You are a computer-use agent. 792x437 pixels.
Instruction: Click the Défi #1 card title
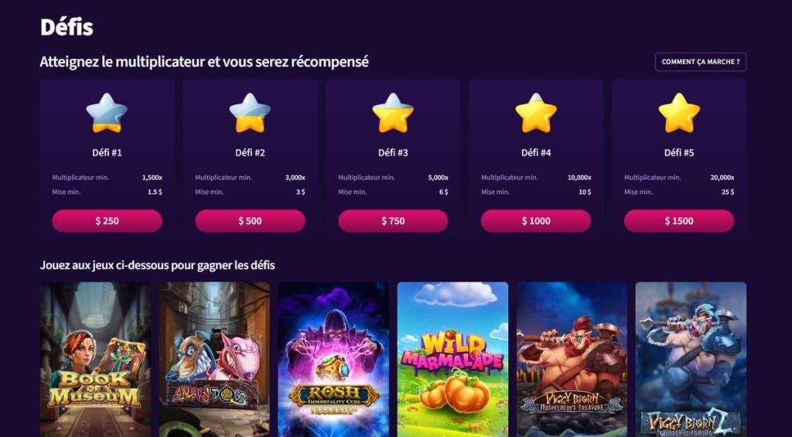(x=107, y=152)
